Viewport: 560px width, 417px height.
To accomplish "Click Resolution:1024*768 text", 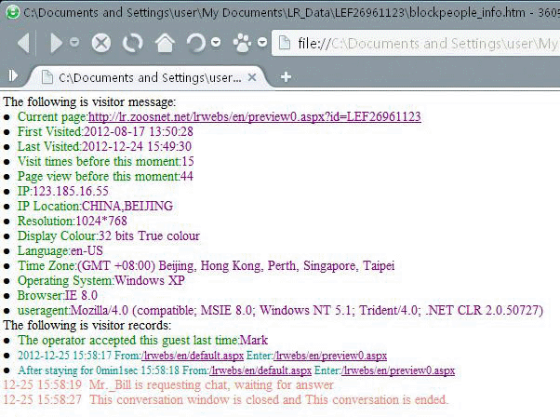I will tap(73, 222).
